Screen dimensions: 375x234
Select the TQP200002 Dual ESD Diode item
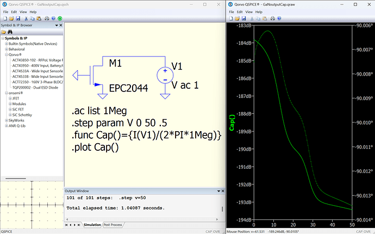[x=35, y=88]
